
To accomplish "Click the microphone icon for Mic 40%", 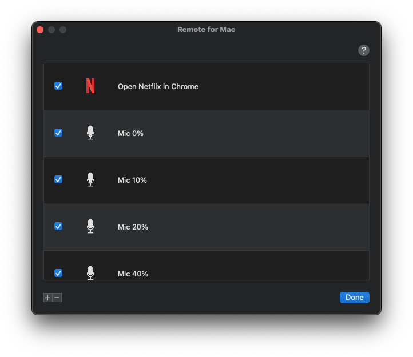I will coord(90,272).
